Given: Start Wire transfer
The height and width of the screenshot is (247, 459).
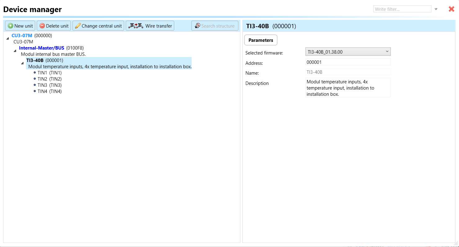Looking at the screenshot, I should pos(150,26).
